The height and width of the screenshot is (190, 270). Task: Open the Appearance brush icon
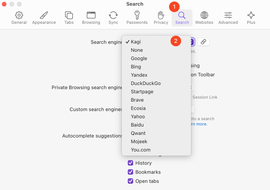coord(44,15)
